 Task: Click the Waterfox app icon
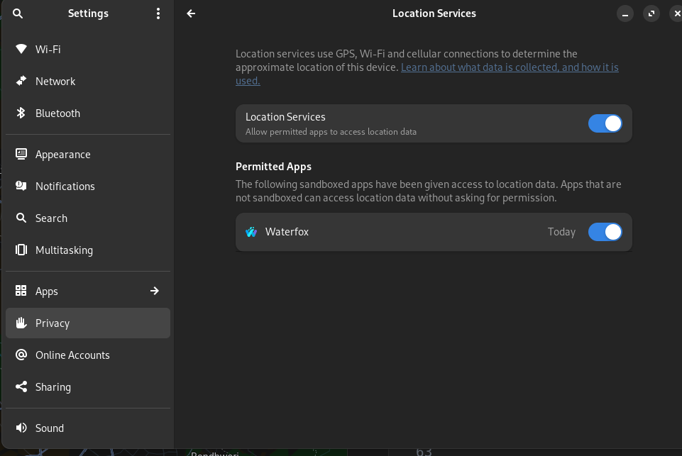click(251, 232)
